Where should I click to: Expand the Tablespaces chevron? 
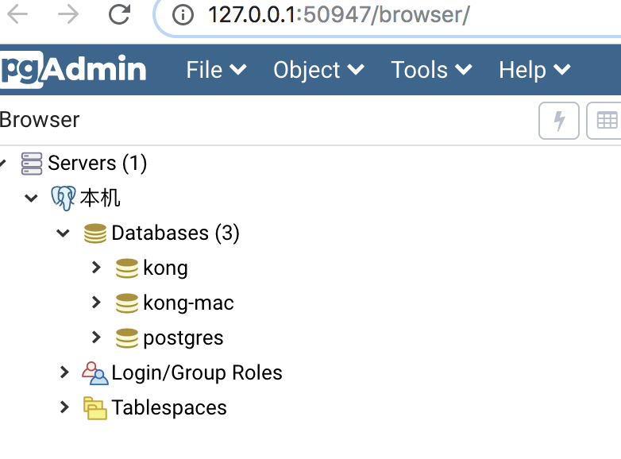[64, 407]
